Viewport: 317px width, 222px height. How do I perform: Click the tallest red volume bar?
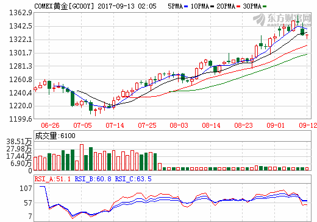pyautogui.click(x=82, y=157)
